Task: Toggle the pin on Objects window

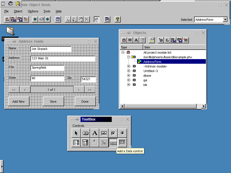Action: (x=128, y=33)
